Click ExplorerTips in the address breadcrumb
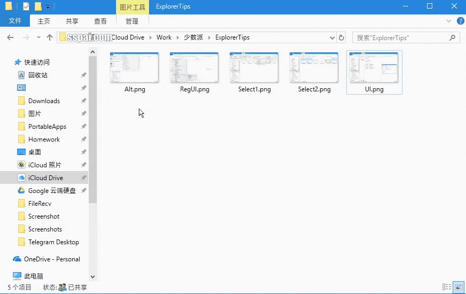This screenshot has width=466, height=294. click(x=232, y=37)
